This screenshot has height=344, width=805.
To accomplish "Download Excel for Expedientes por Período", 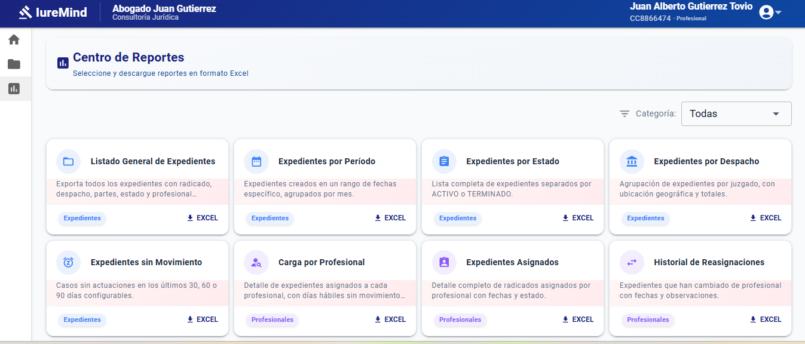I will [390, 218].
